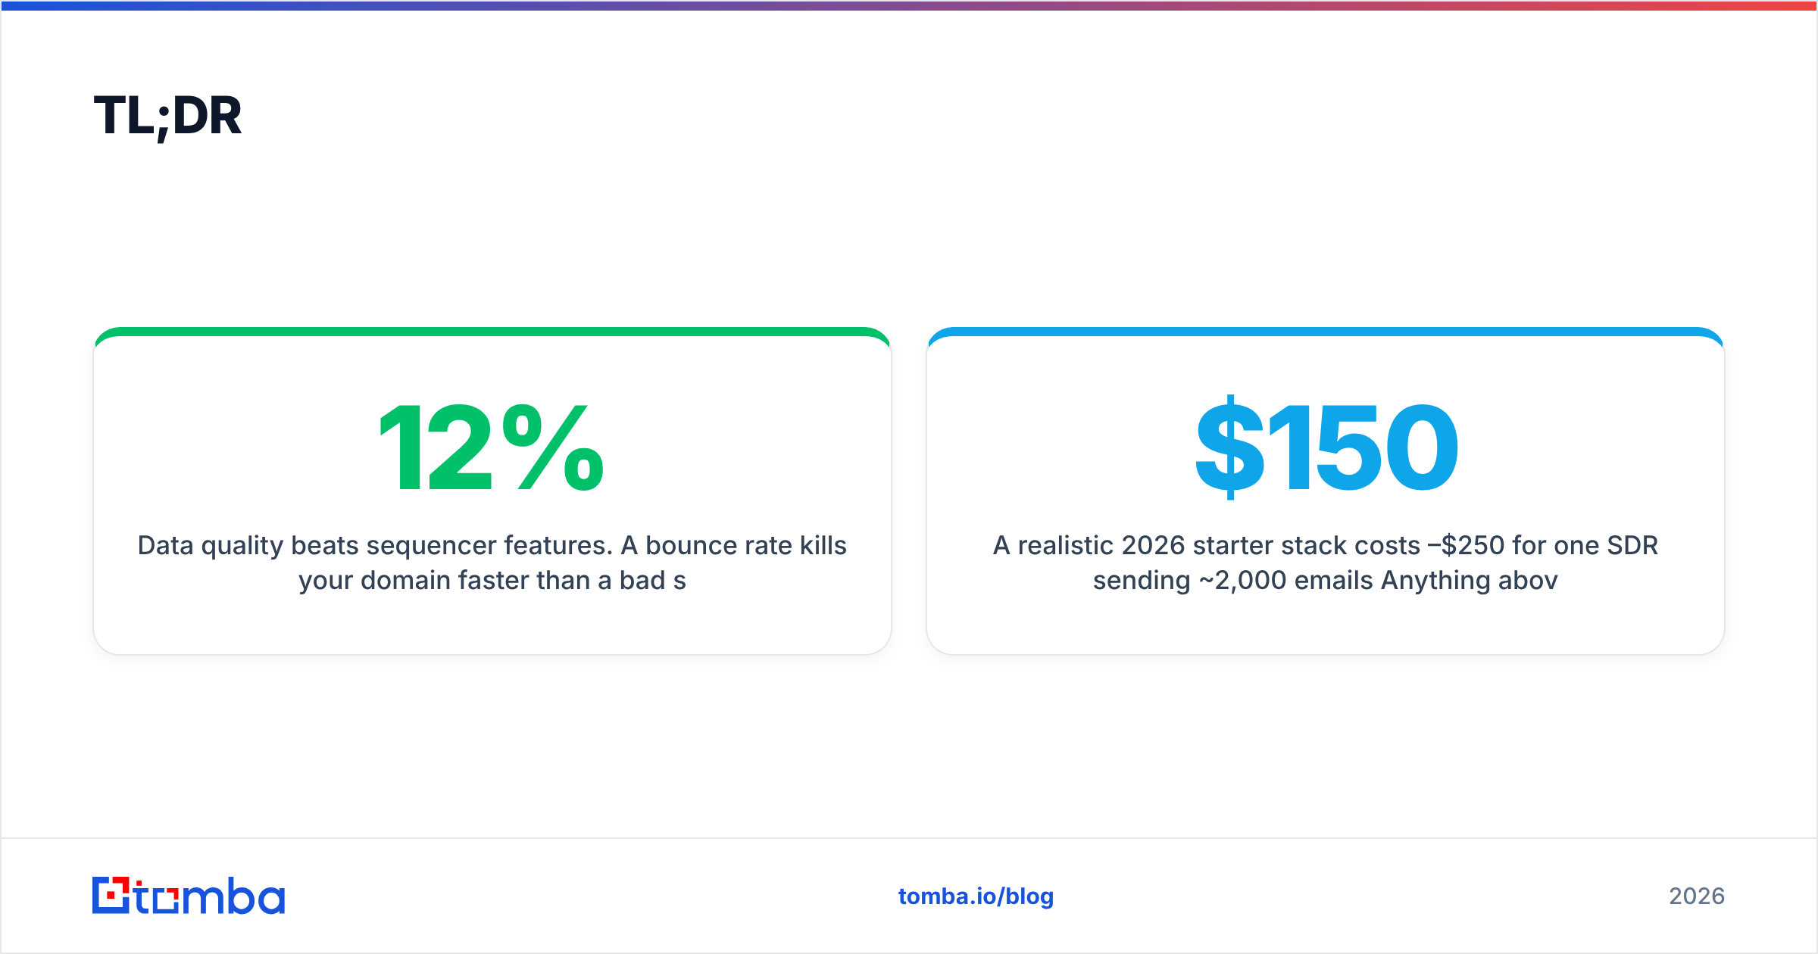Click the dollar sign in $150

tap(1229, 447)
